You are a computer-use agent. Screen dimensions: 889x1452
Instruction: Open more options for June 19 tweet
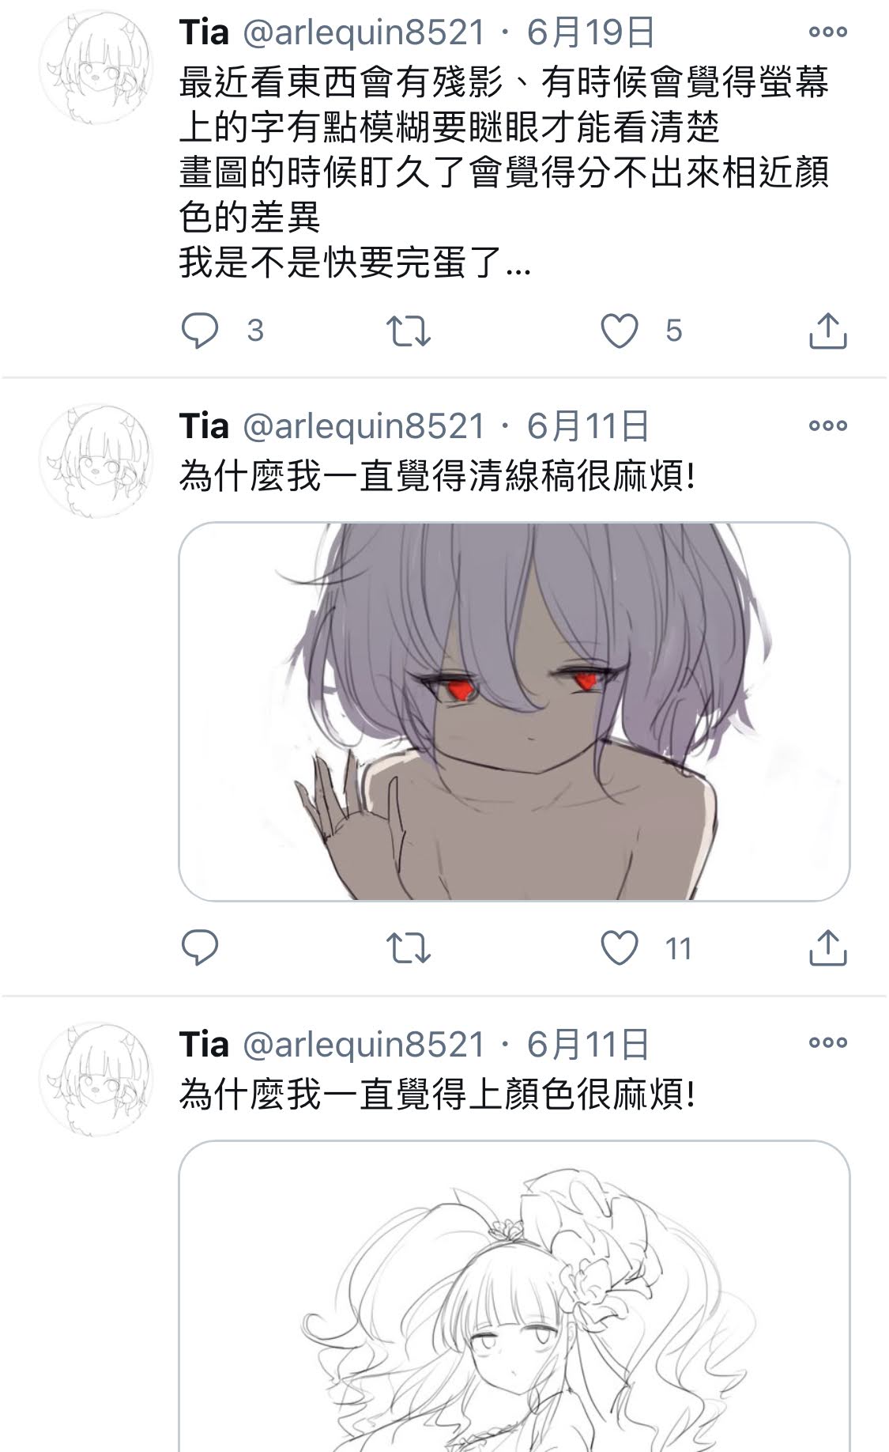point(827,32)
